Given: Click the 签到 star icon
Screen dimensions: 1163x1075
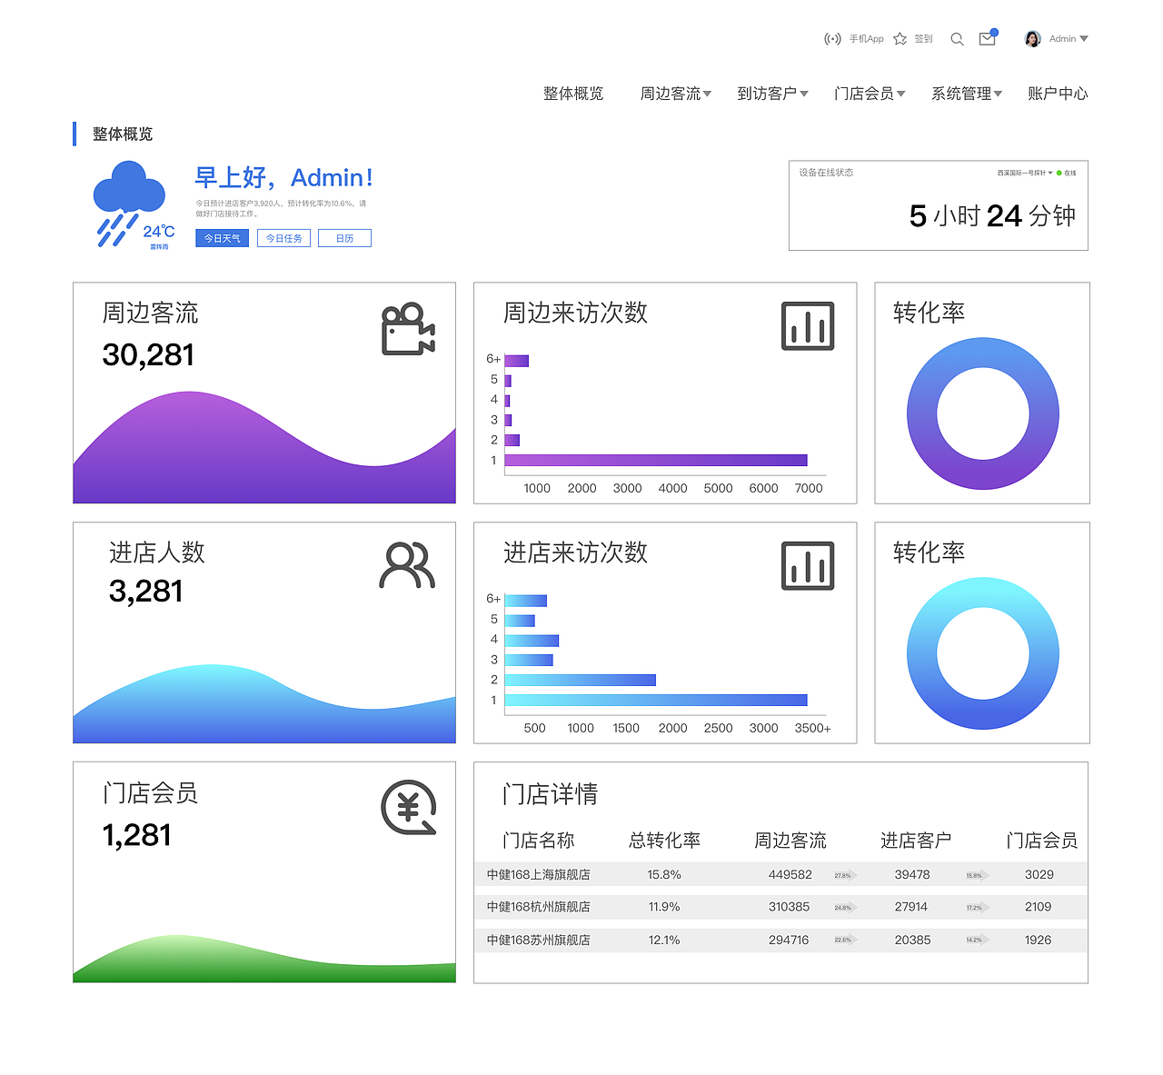Looking at the screenshot, I should [899, 38].
